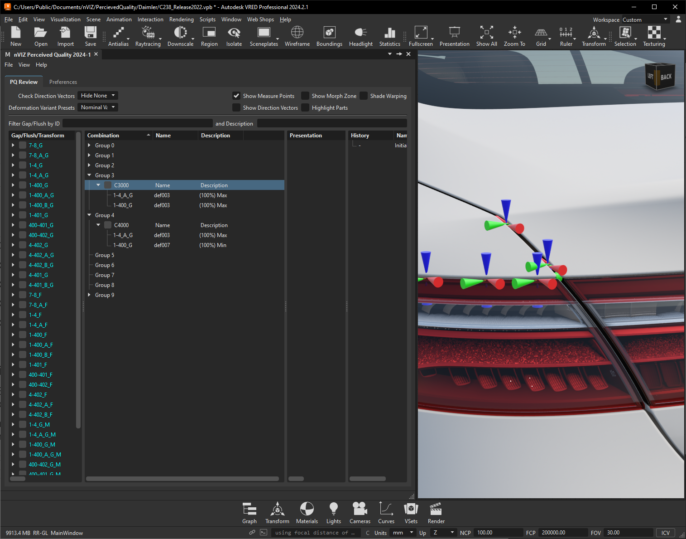
Task: Click the Import toolbar icon
Action: pyautogui.click(x=65, y=36)
